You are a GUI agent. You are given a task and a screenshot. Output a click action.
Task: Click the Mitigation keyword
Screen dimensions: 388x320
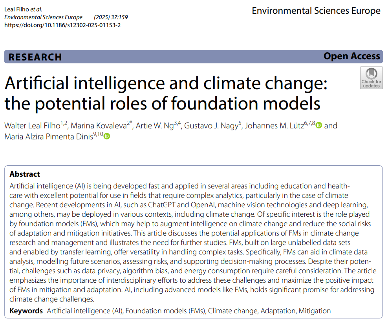click(x=315, y=311)
